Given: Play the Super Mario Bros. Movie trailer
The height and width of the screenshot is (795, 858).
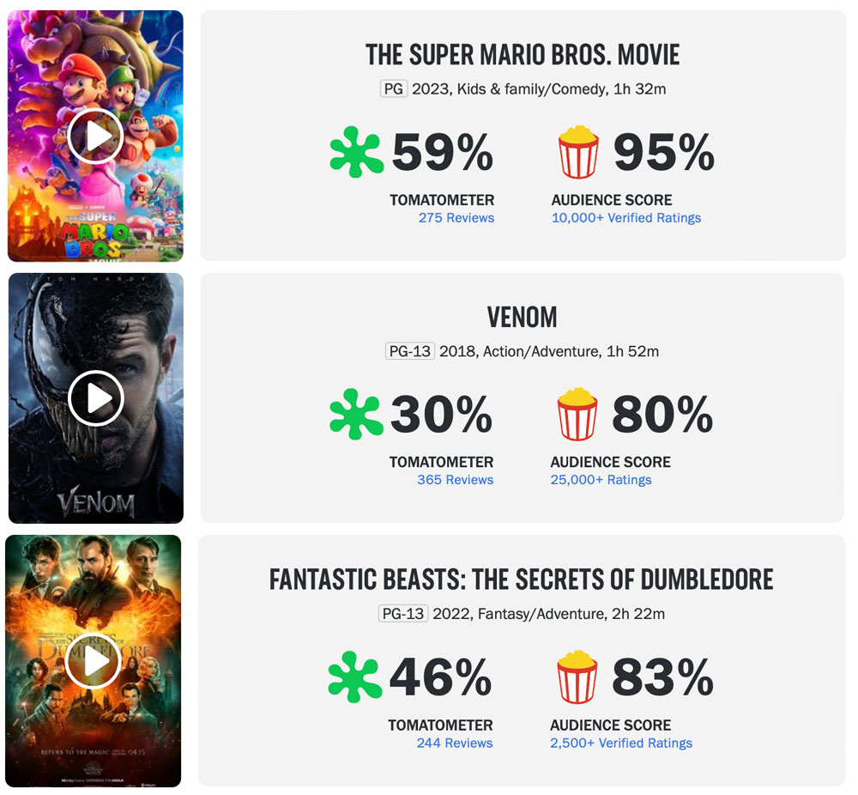Looking at the screenshot, I should click(96, 137).
